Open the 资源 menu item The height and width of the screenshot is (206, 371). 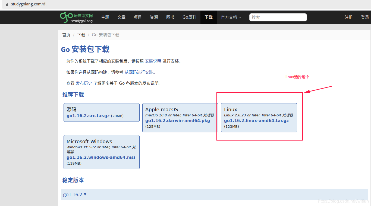tap(154, 17)
